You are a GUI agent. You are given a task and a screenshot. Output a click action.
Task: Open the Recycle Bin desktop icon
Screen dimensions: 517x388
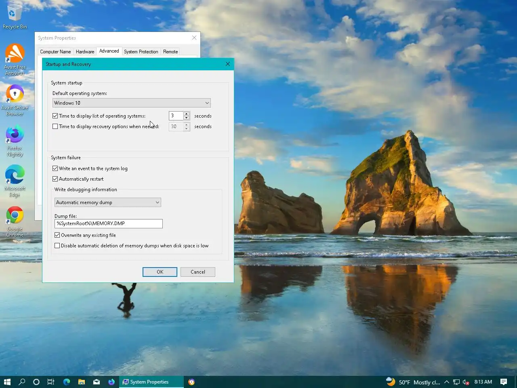click(15, 16)
